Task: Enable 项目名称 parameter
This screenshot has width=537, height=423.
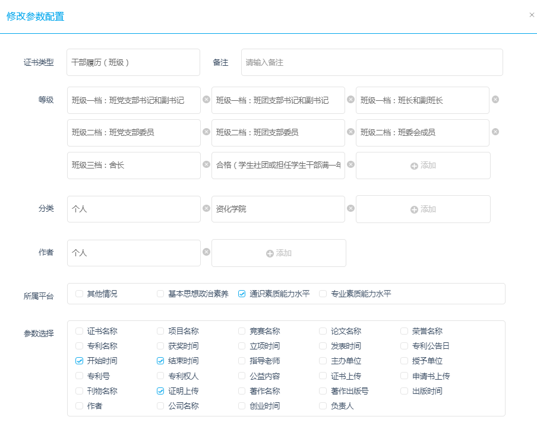Action: 160,331
